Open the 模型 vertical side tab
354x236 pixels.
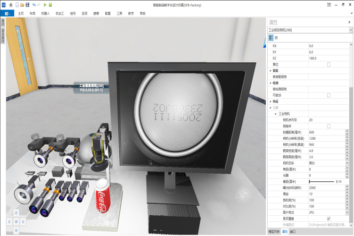coord(3,22)
